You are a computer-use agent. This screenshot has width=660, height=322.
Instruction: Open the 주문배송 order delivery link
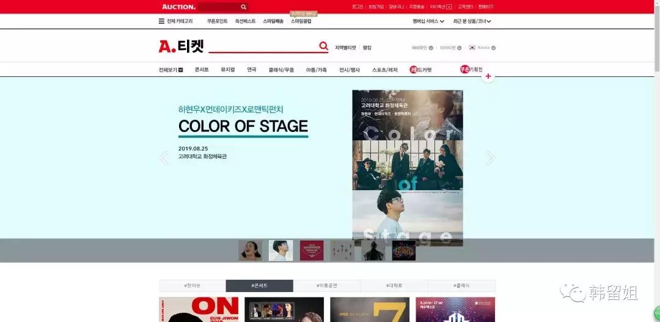(x=417, y=7)
